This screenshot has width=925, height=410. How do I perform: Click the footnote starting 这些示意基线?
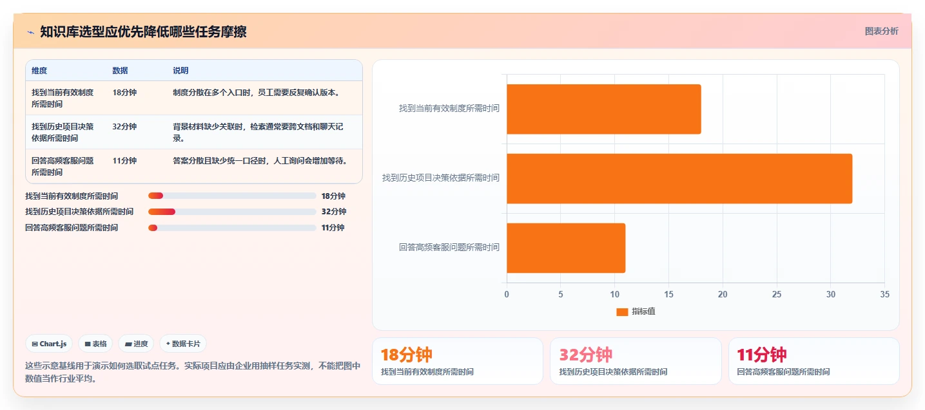193,372
